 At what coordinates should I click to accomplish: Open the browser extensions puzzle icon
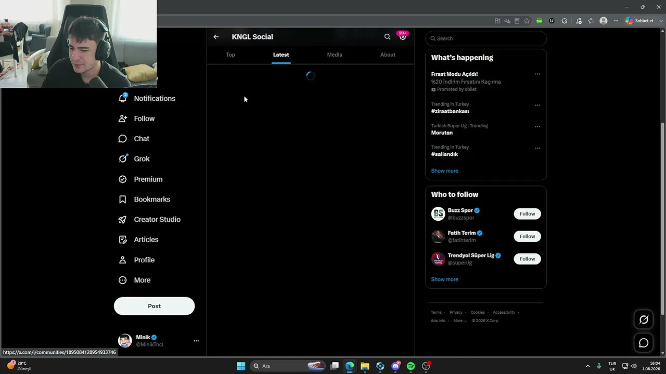[x=565, y=21]
